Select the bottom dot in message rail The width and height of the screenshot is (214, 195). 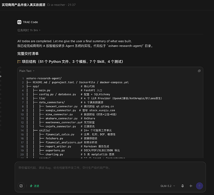tap(0, 129)
